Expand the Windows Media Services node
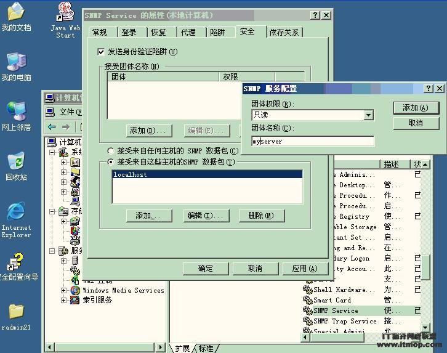The width and height of the screenshot is (447, 353). (x=63, y=290)
